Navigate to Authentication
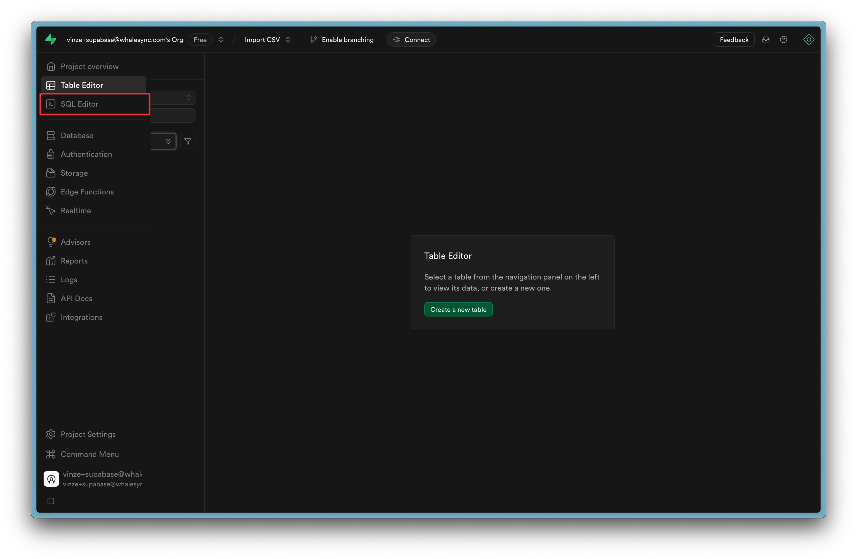The image size is (857, 559). (x=94, y=154)
